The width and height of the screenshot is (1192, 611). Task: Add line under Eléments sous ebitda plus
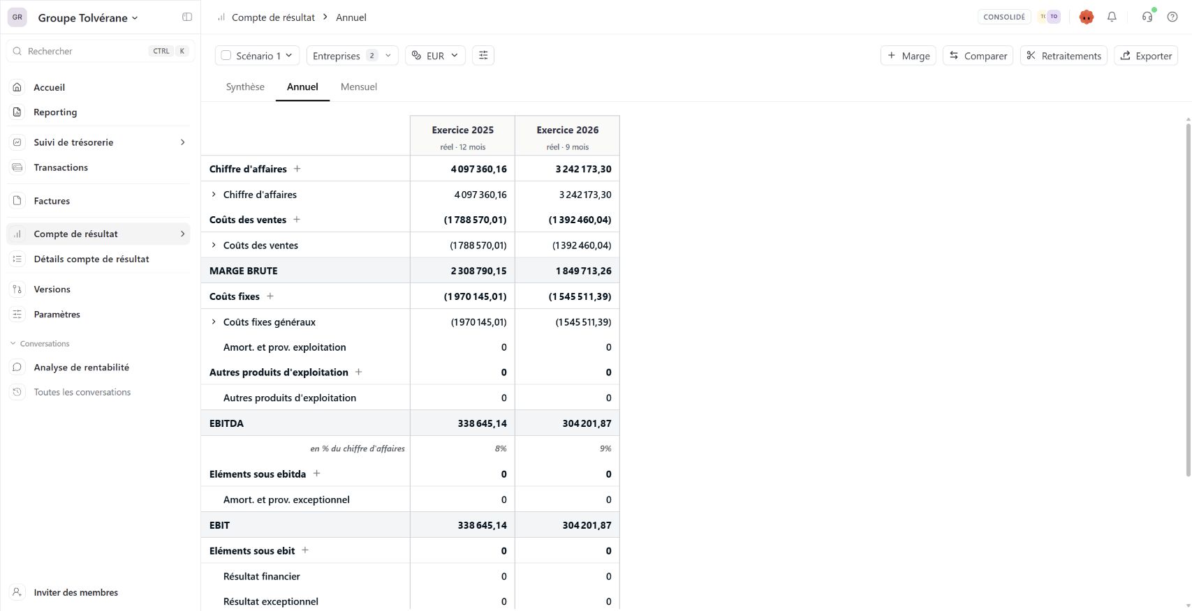tap(316, 474)
